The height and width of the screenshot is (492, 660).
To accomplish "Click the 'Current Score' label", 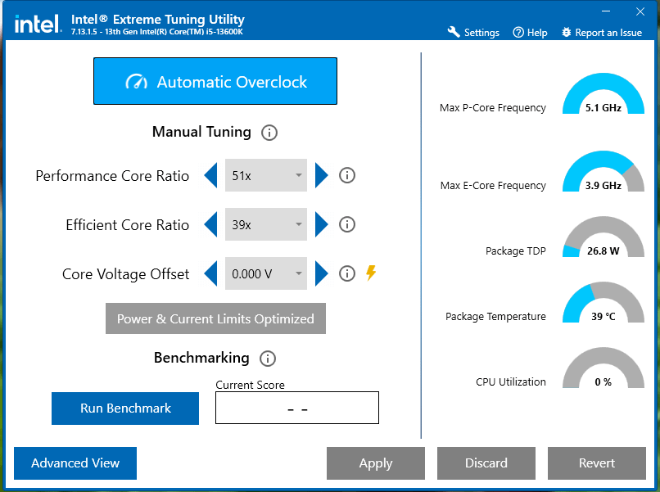I will click(250, 385).
